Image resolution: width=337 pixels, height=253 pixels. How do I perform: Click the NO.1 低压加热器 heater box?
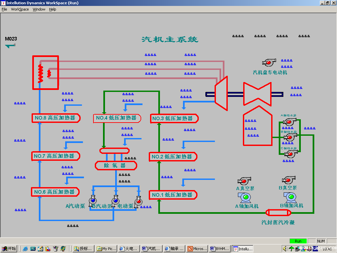click(173, 195)
